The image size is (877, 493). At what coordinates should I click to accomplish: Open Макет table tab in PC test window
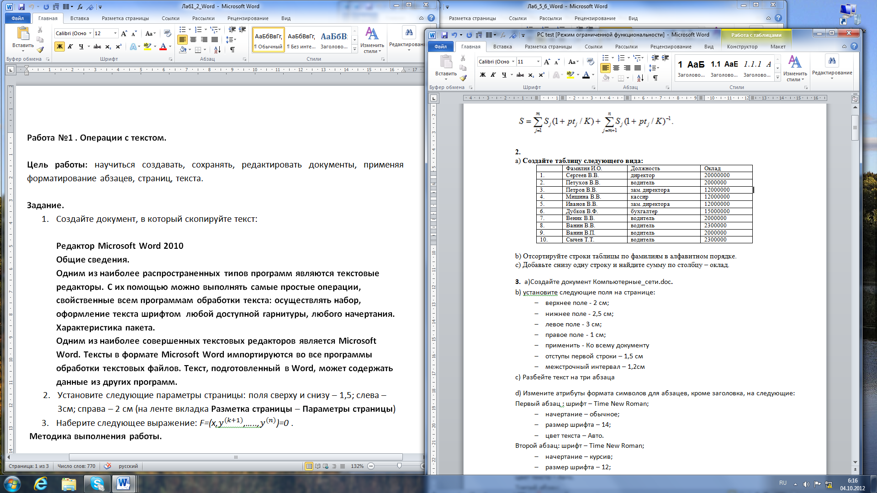(x=778, y=47)
